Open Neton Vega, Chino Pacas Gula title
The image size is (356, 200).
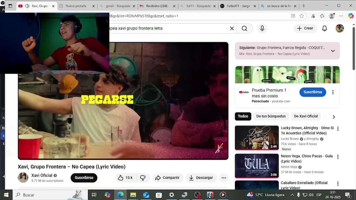point(306,159)
